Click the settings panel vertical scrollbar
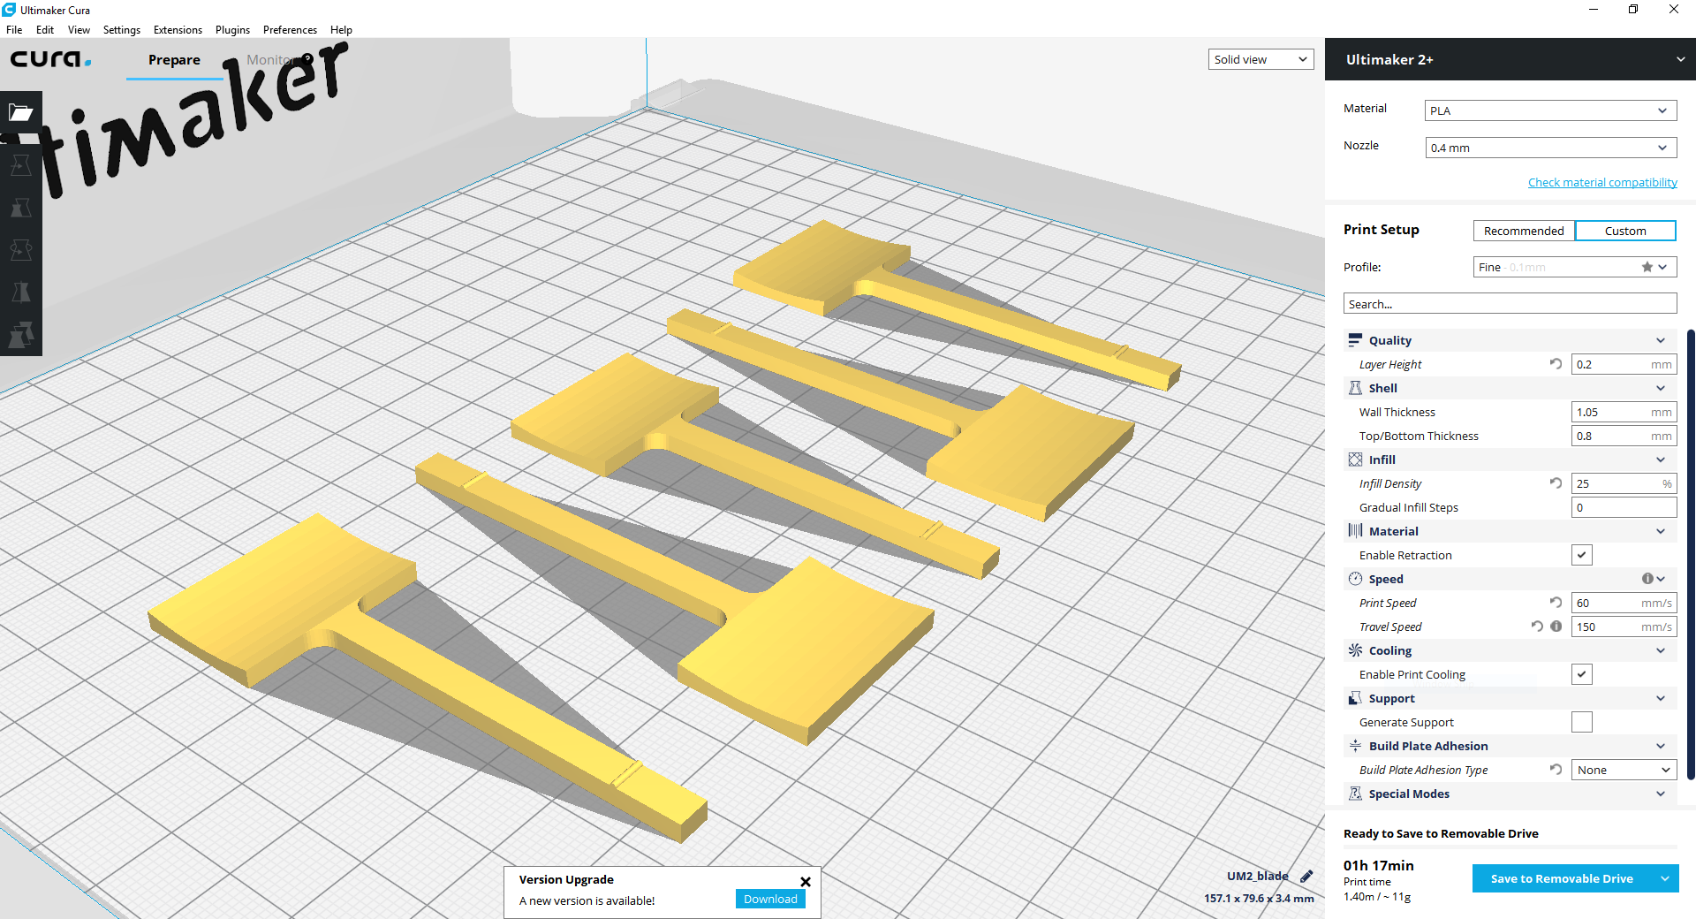 pyautogui.click(x=1691, y=554)
